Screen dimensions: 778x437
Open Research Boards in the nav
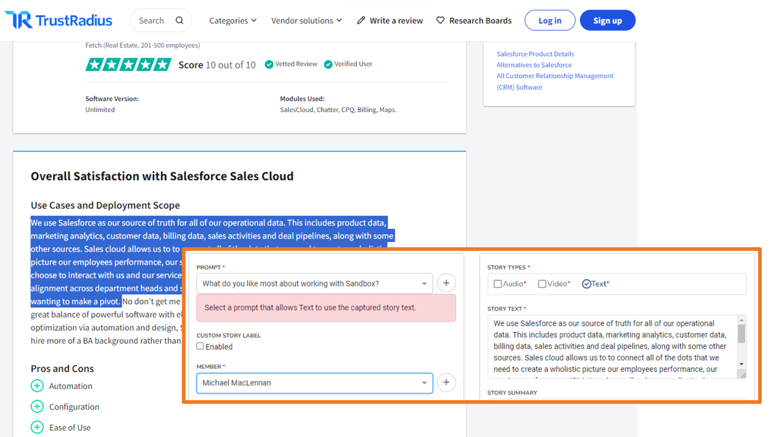click(474, 21)
